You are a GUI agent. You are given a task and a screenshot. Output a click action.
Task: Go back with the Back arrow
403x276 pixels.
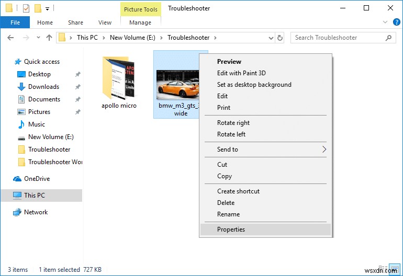[x=10, y=38]
